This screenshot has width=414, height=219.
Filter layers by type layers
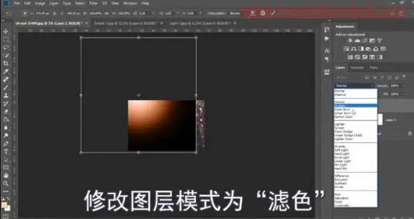[x=382, y=78]
